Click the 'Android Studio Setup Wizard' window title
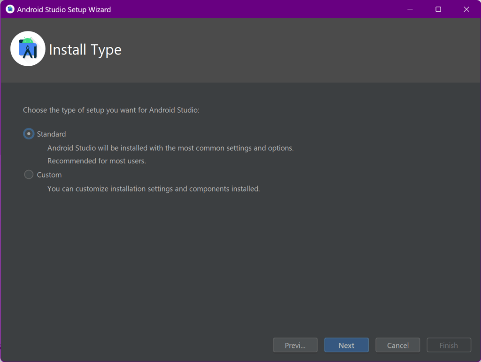The image size is (481, 362). click(64, 9)
